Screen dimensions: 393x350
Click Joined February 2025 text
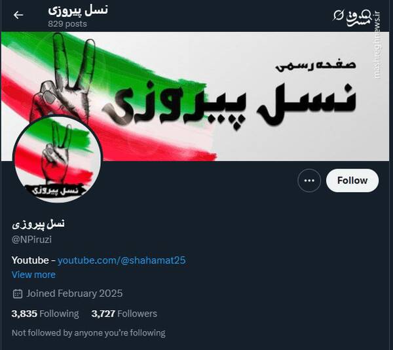click(75, 294)
